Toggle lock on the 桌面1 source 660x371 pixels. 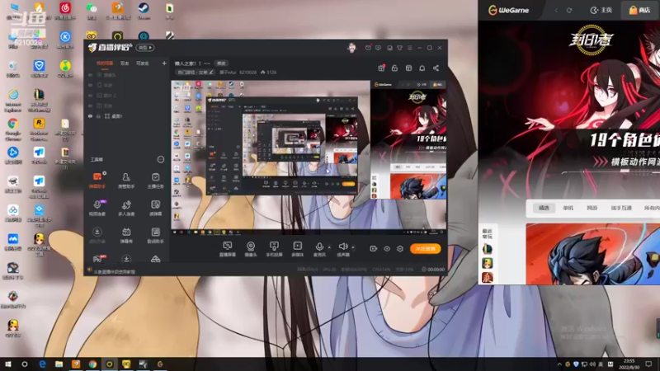(98, 116)
